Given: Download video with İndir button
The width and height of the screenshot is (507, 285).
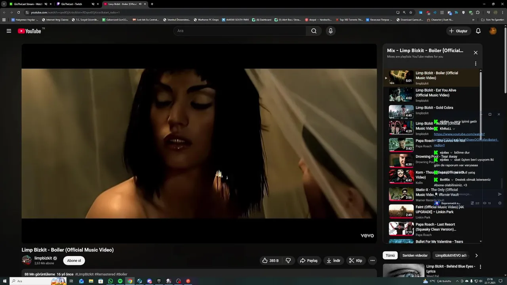Looking at the screenshot, I should pyautogui.click(x=334, y=260).
